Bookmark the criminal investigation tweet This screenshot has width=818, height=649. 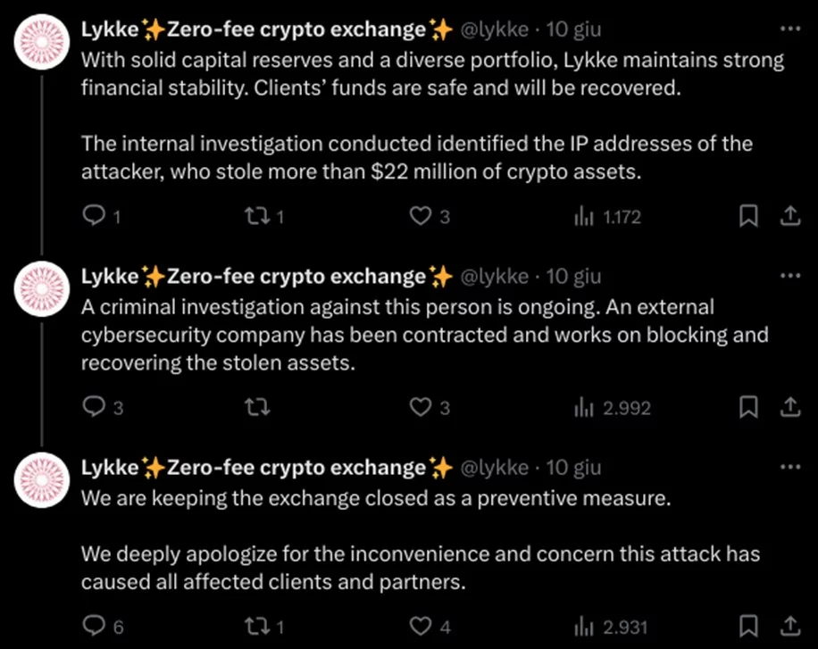tap(750, 408)
